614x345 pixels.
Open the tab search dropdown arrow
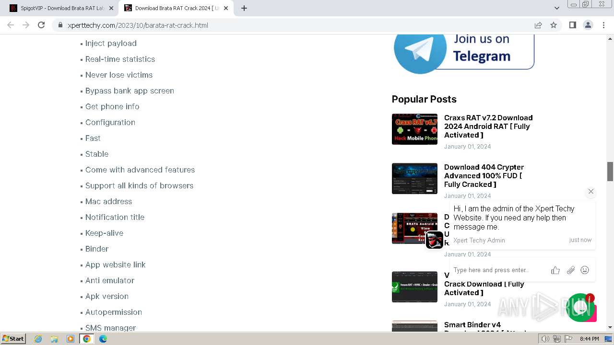click(557, 8)
